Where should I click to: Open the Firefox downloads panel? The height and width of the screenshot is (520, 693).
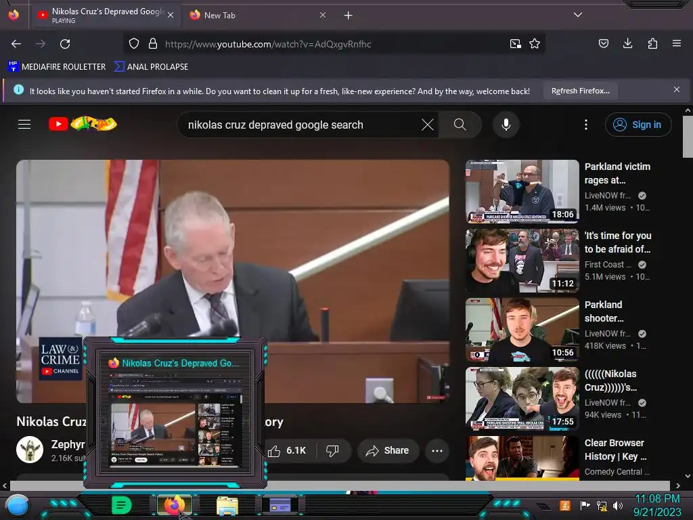[627, 43]
